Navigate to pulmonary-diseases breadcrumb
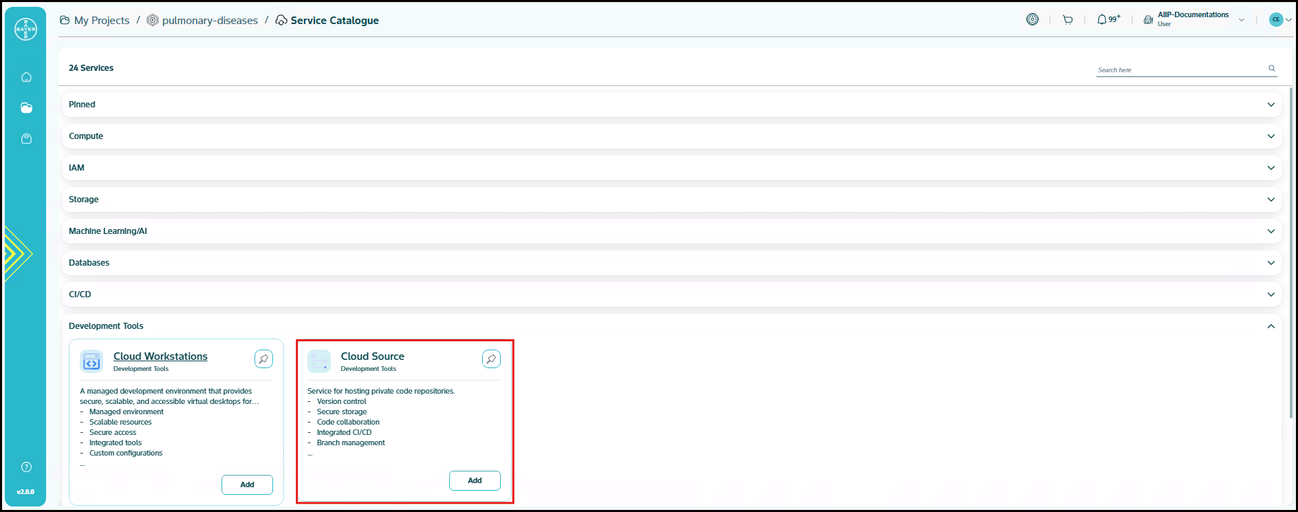This screenshot has width=1298, height=512. pos(210,21)
